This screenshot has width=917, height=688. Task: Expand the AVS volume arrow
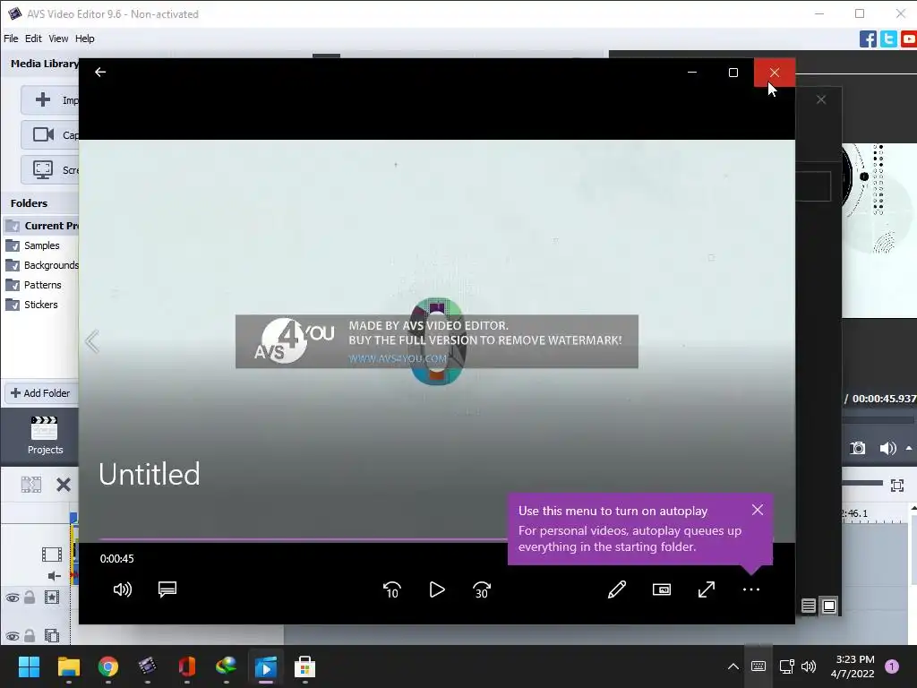[x=909, y=448]
